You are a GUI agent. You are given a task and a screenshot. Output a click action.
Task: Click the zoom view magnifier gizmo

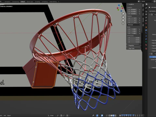pyautogui.click(x=123, y=14)
